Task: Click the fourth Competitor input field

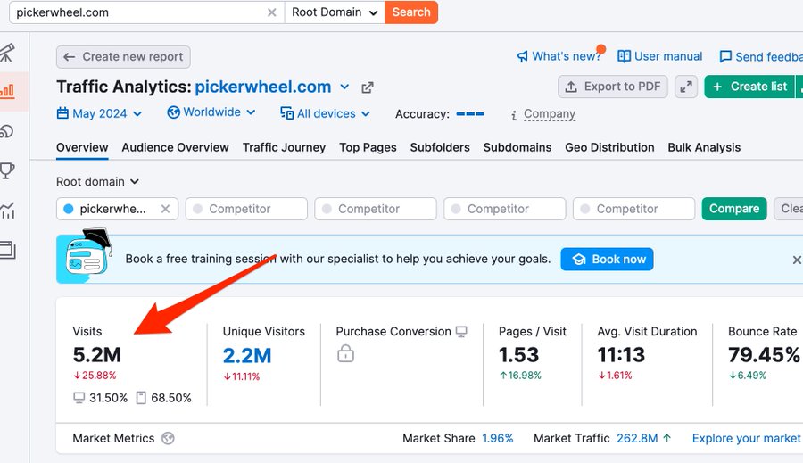Action: pyautogui.click(x=634, y=209)
